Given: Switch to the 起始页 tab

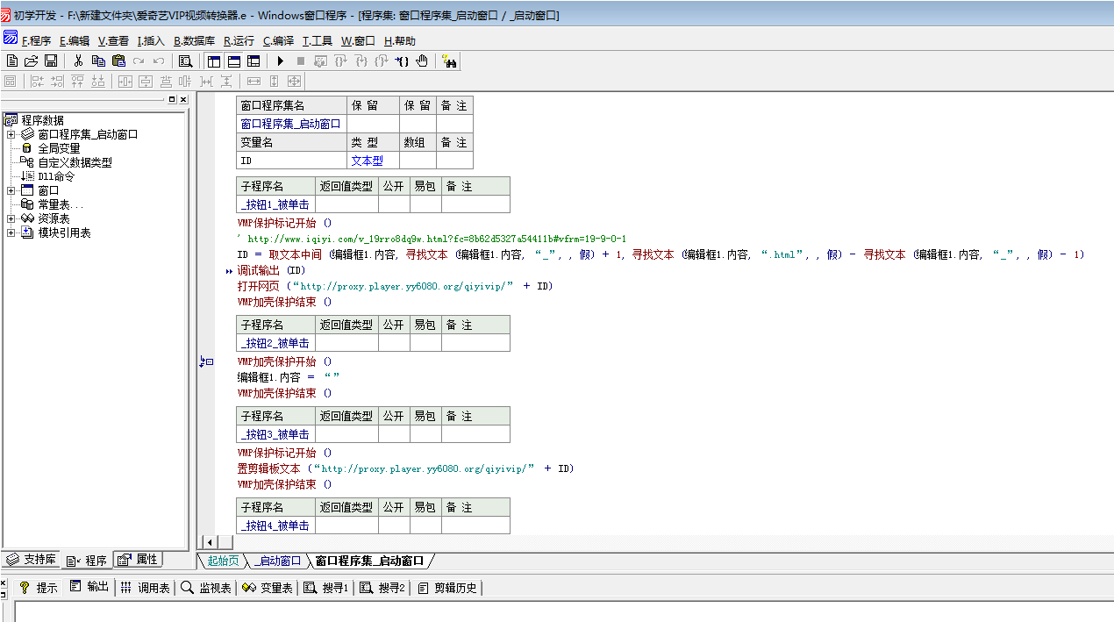Looking at the screenshot, I should tap(223, 561).
